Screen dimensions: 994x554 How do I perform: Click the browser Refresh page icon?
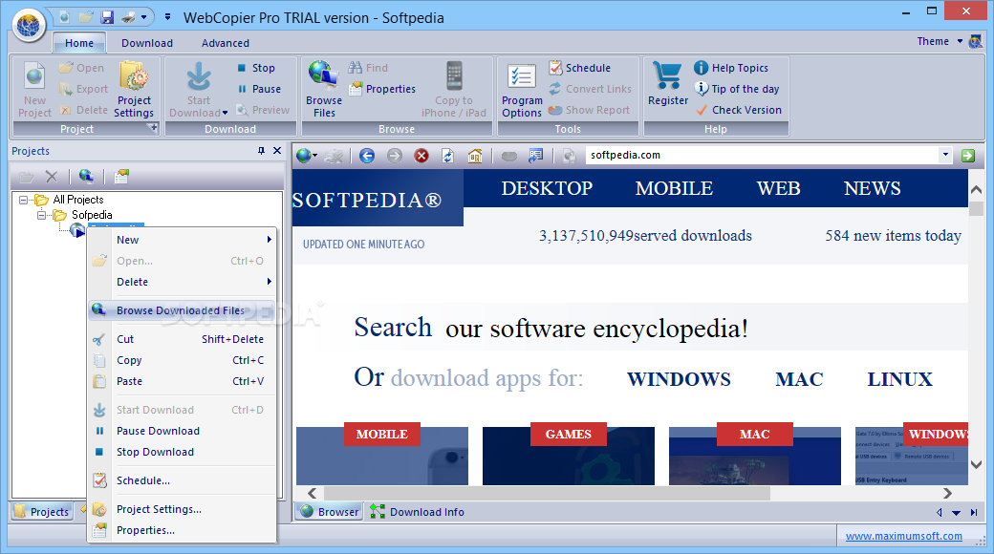[x=447, y=156]
